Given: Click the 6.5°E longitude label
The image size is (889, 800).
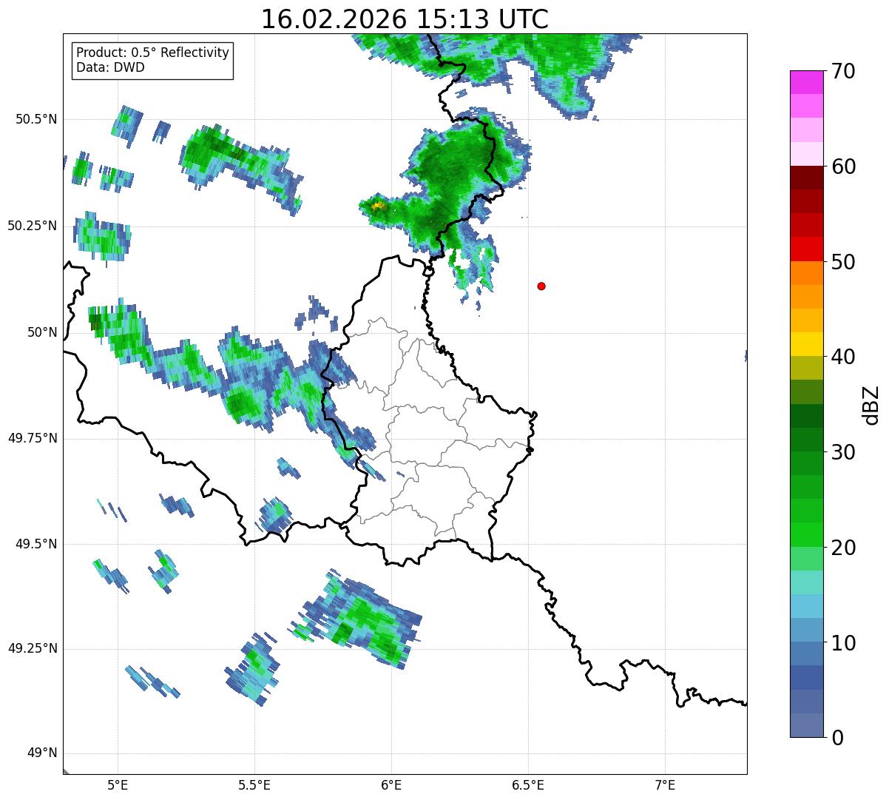Looking at the screenshot, I should (528, 784).
